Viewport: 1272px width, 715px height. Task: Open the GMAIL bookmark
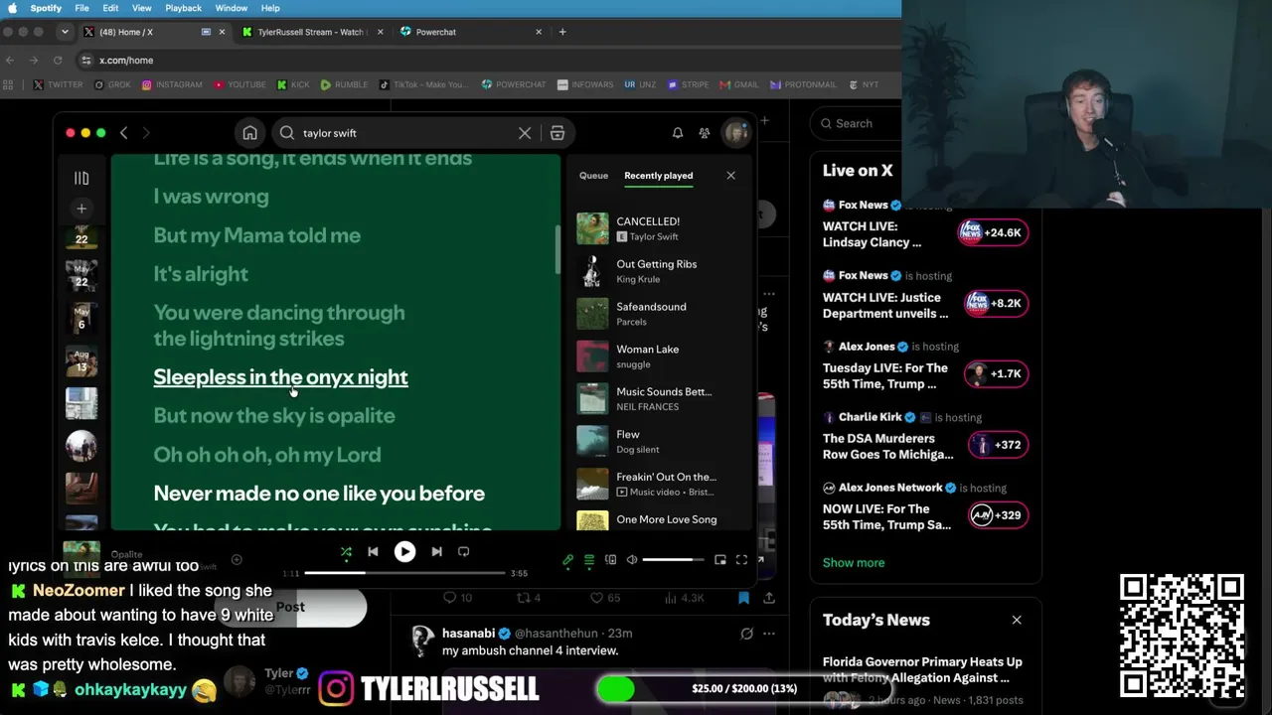(x=739, y=84)
